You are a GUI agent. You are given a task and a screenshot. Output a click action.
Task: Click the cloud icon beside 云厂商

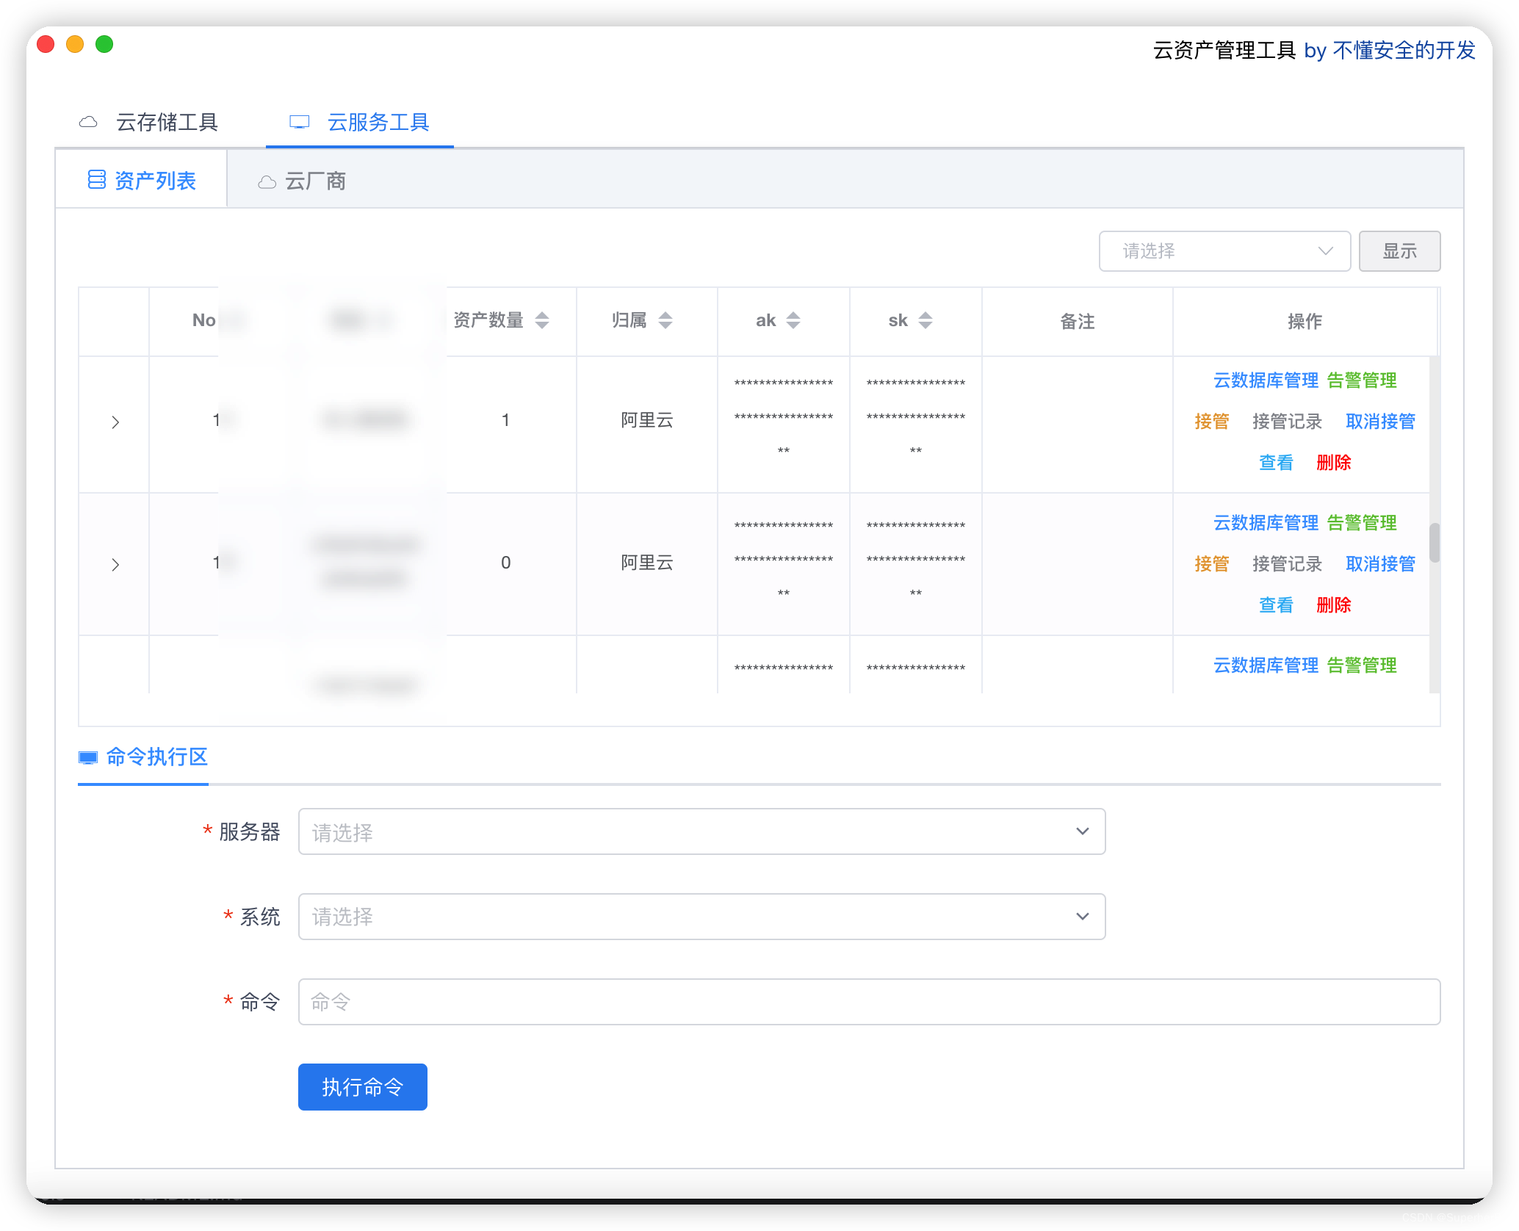267,181
